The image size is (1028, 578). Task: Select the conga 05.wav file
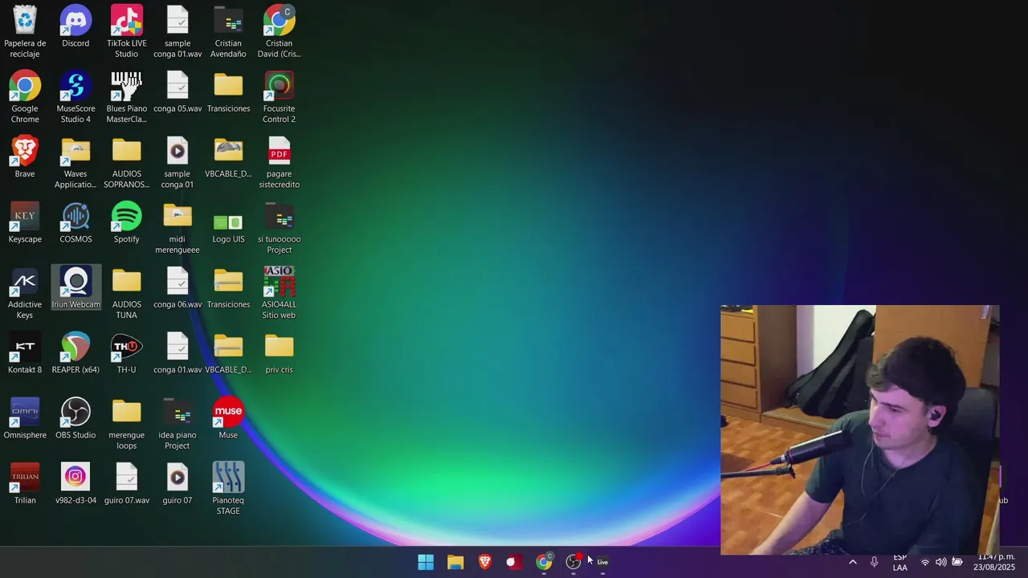coord(177,92)
